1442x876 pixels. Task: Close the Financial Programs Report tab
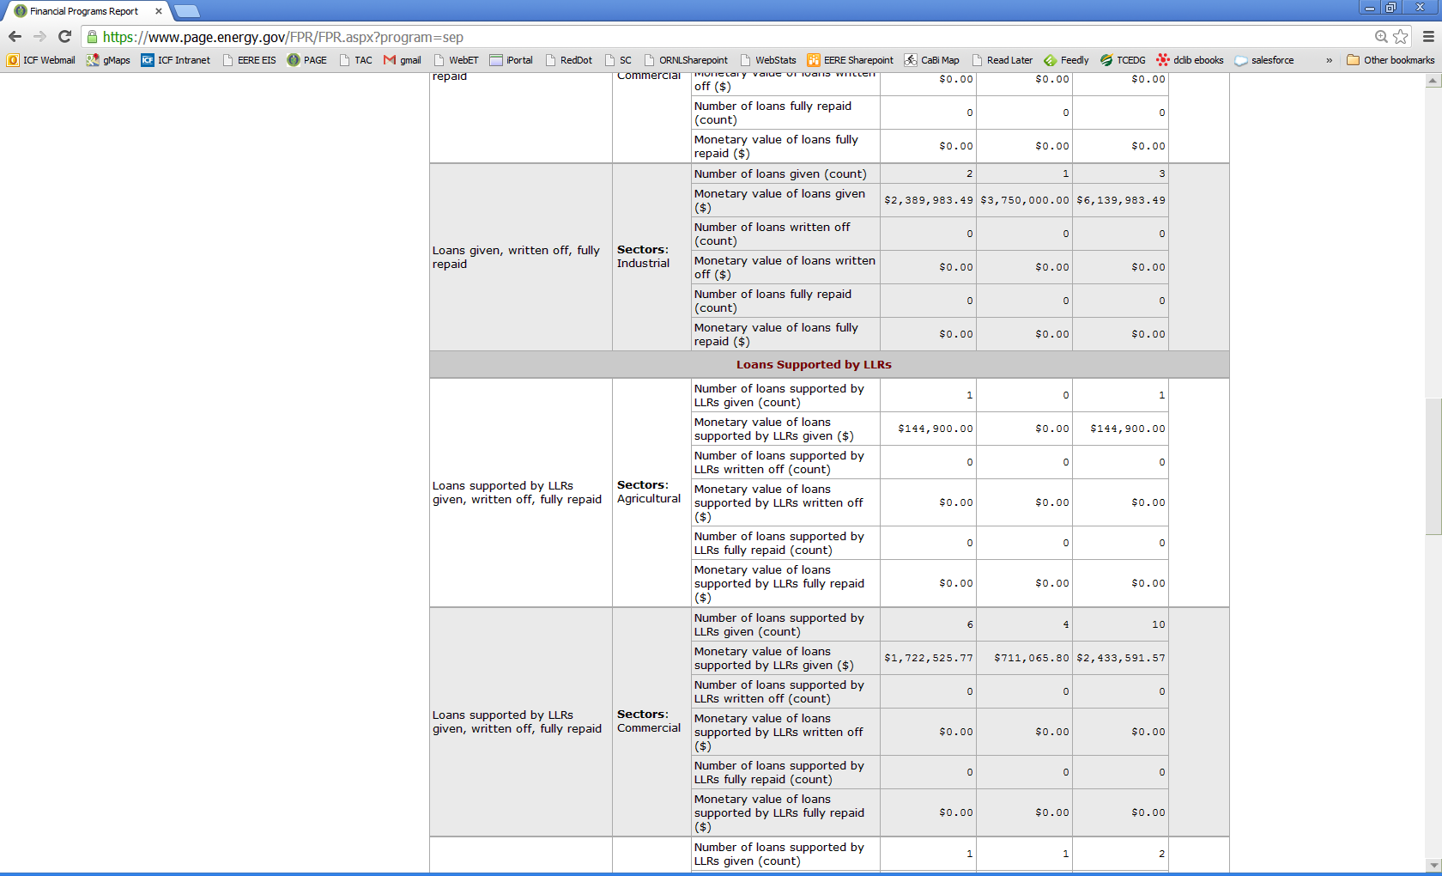pos(159,11)
